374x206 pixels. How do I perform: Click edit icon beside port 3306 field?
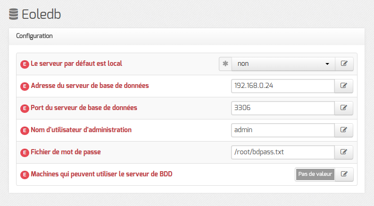tap(343, 108)
